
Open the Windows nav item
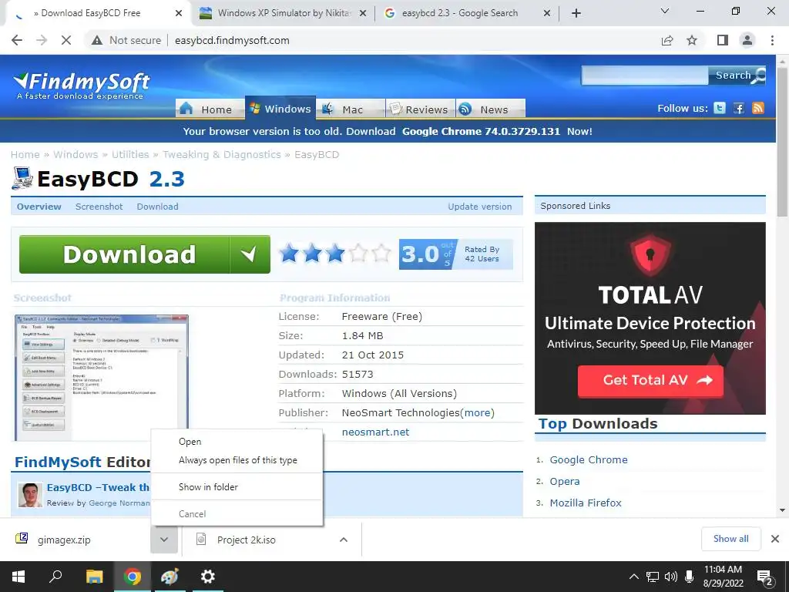tap(280, 108)
